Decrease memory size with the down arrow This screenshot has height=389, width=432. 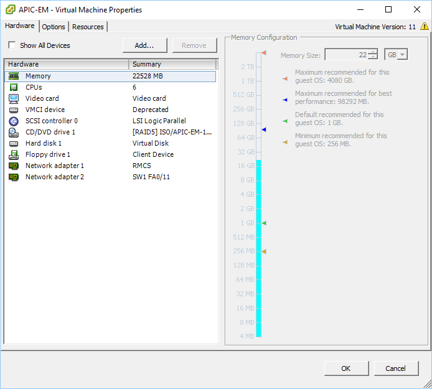[373, 57]
